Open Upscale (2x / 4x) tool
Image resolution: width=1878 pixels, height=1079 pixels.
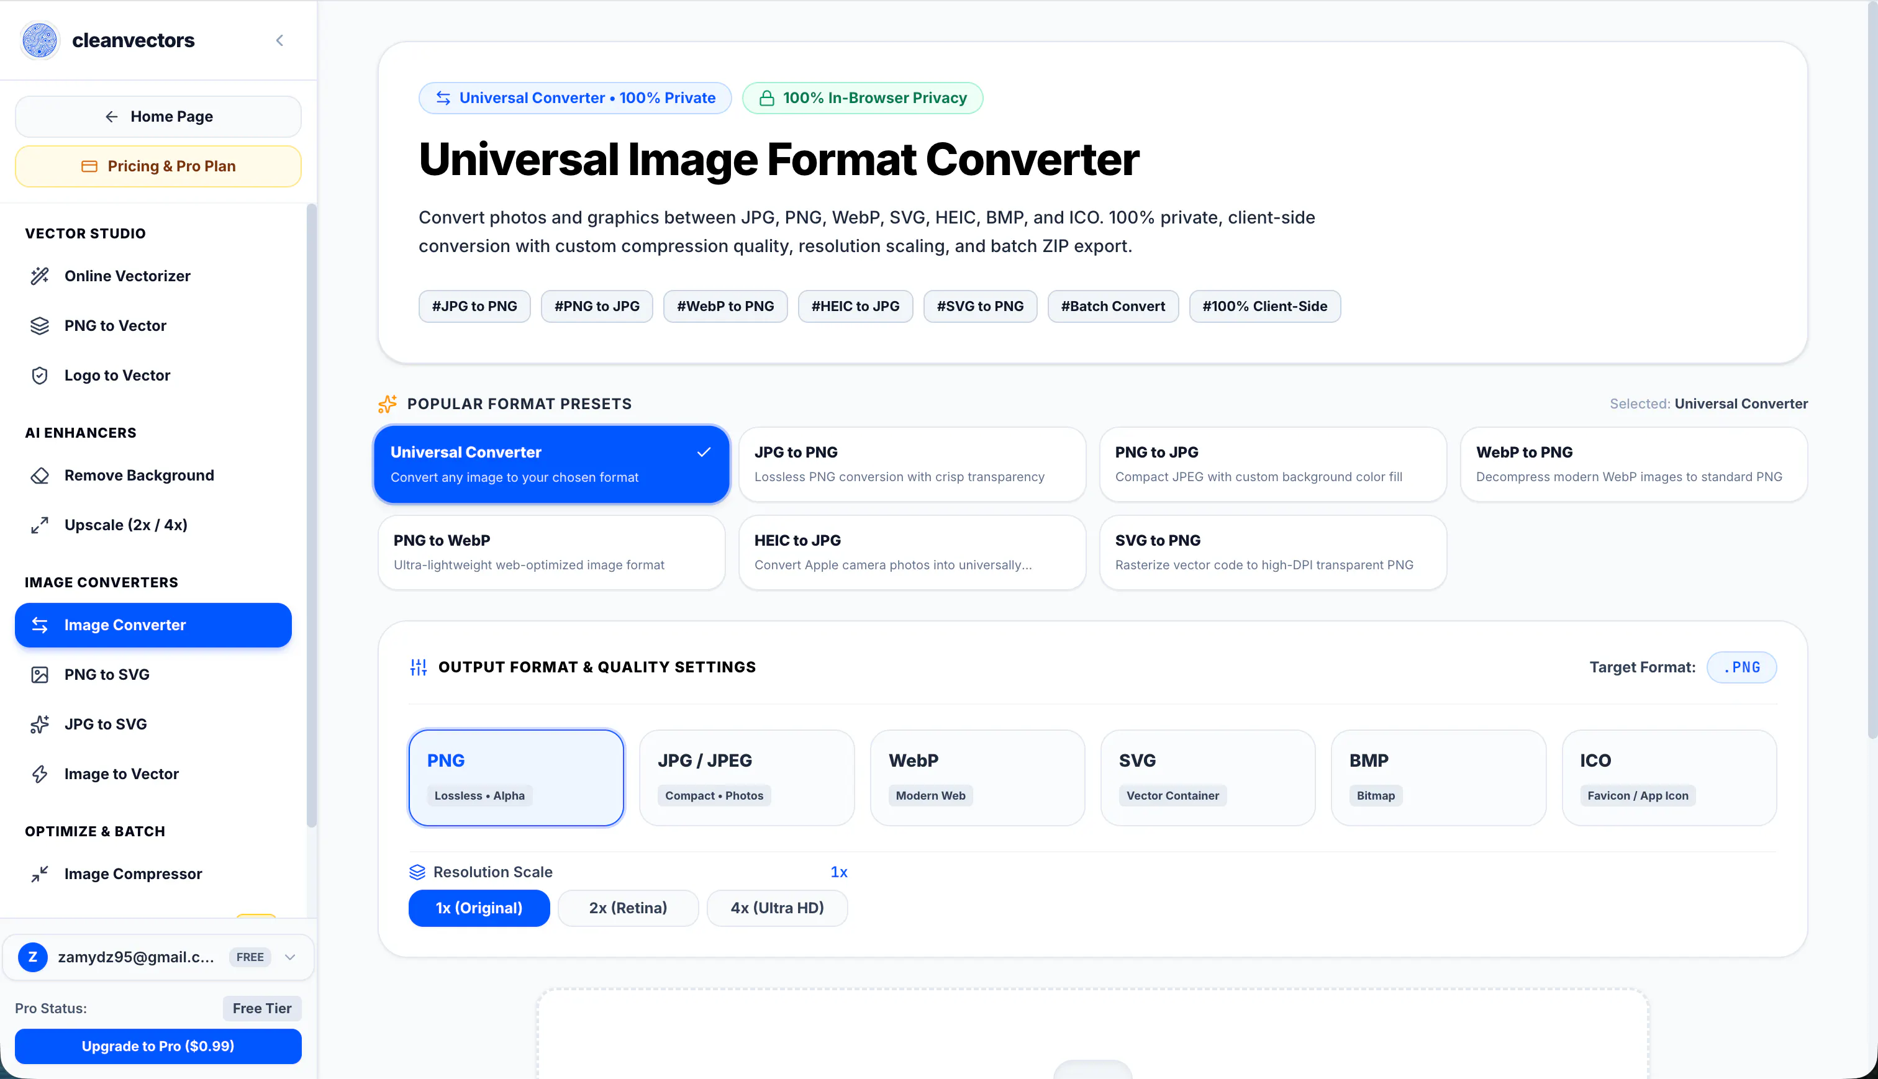pos(153,525)
